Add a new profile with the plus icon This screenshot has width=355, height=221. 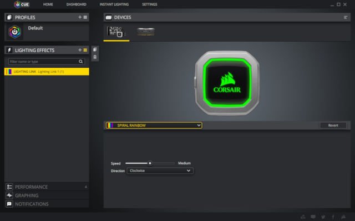click(80, 17)
